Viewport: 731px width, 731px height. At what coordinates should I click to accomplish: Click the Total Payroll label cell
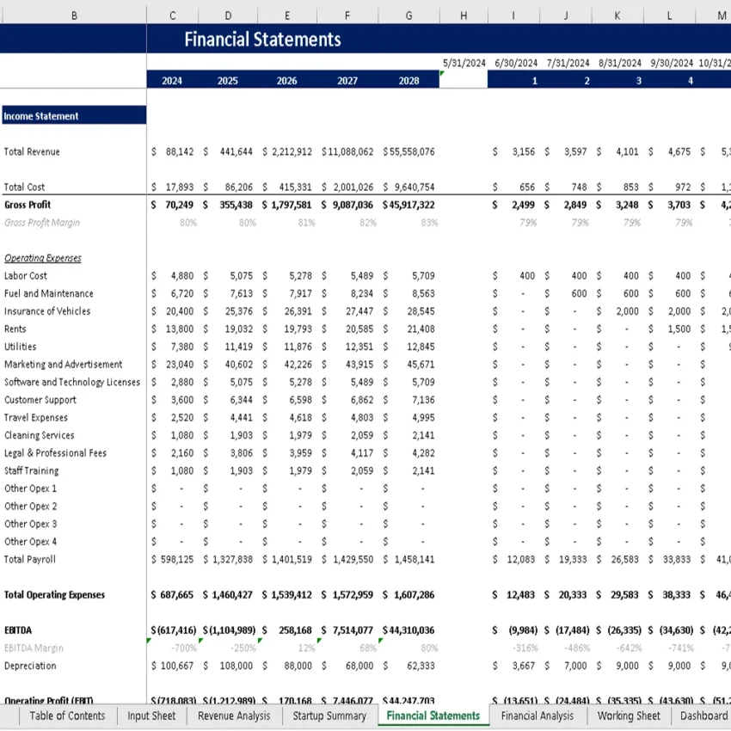click(28, 559)
